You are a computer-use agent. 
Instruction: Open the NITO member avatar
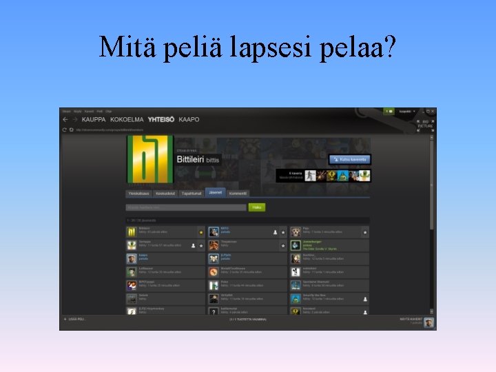click(x=214, y=232)
